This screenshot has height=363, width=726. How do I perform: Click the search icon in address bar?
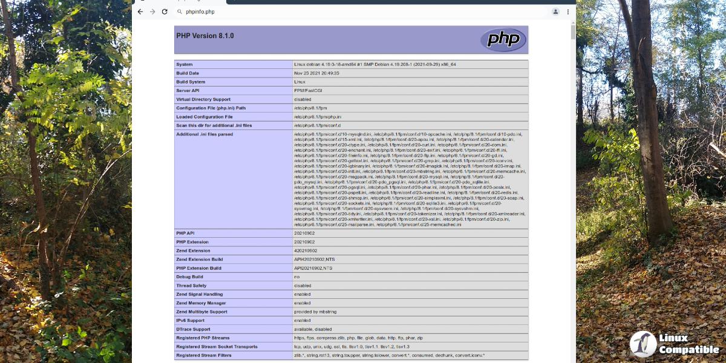pyautogui.click(x=180, y=11)
